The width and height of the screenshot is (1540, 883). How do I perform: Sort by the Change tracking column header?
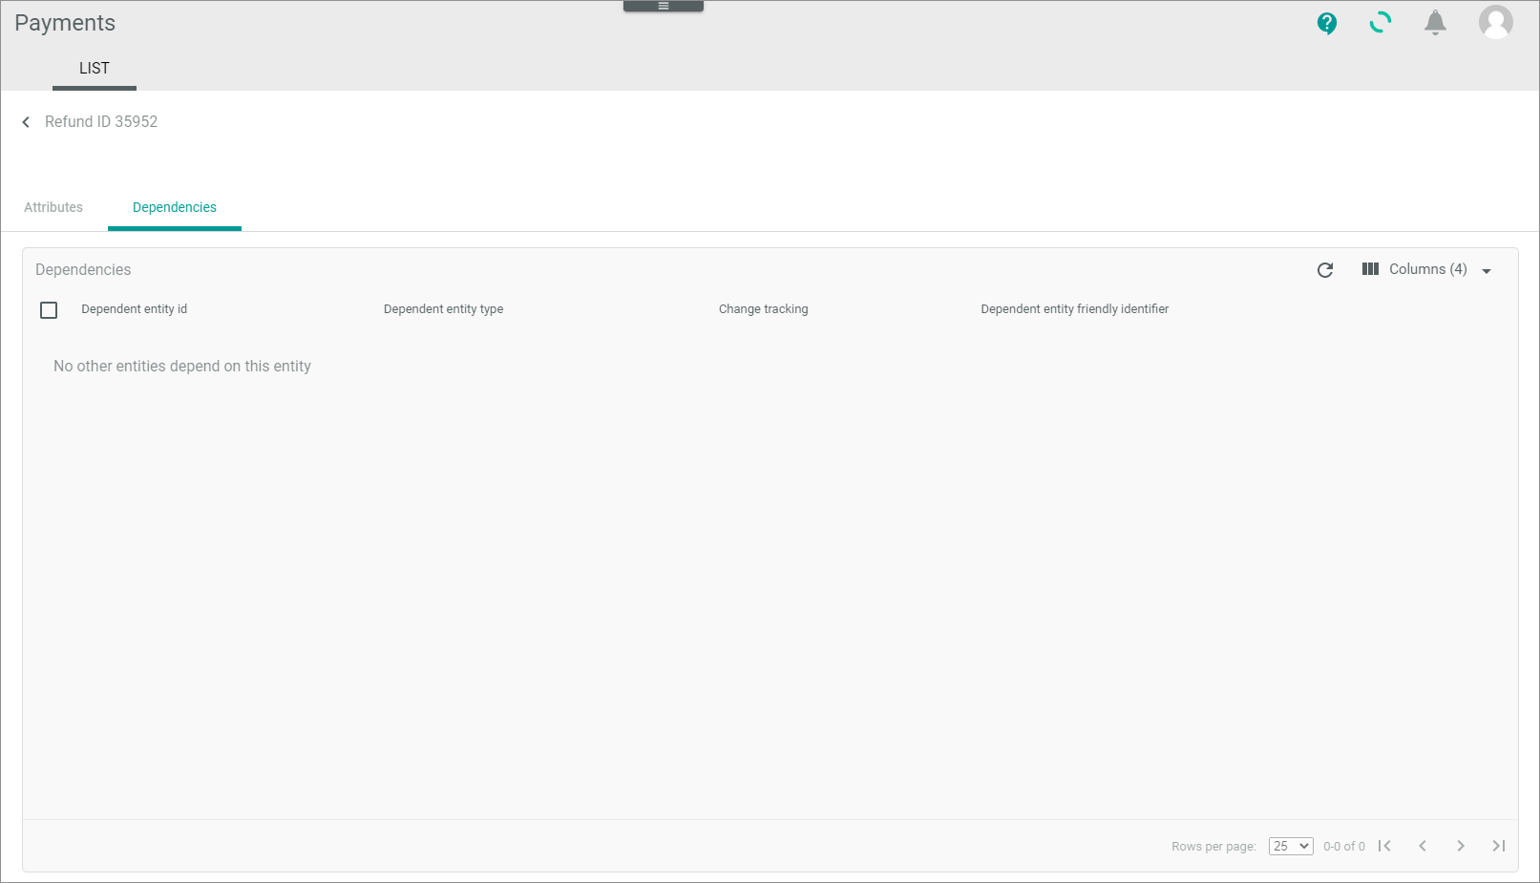click(763, 308)
